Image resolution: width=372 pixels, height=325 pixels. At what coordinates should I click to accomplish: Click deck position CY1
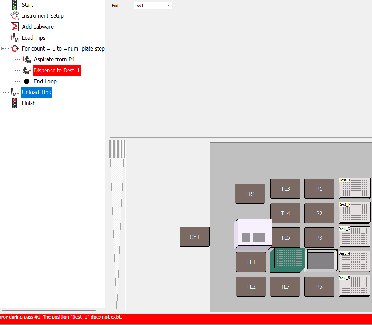pos(194,237)
